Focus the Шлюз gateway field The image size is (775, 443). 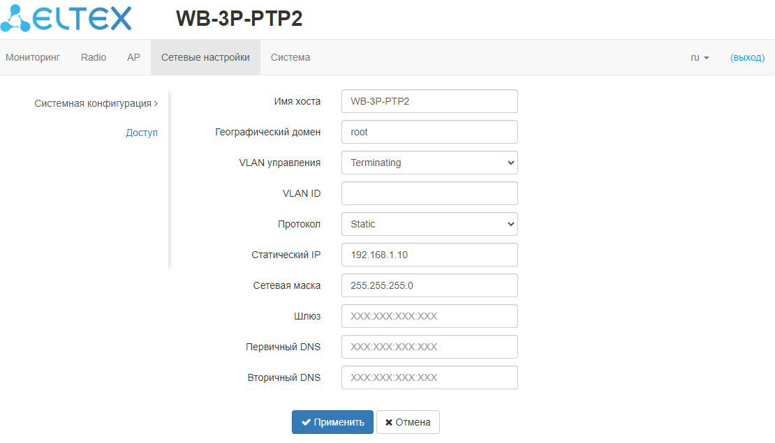(429, 316)
